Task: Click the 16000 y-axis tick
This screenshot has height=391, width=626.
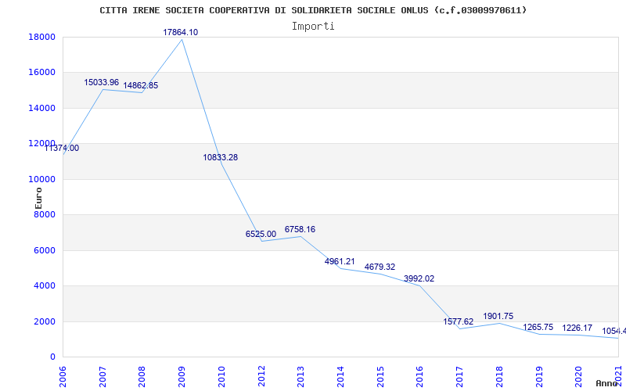Action: point(41,73)
